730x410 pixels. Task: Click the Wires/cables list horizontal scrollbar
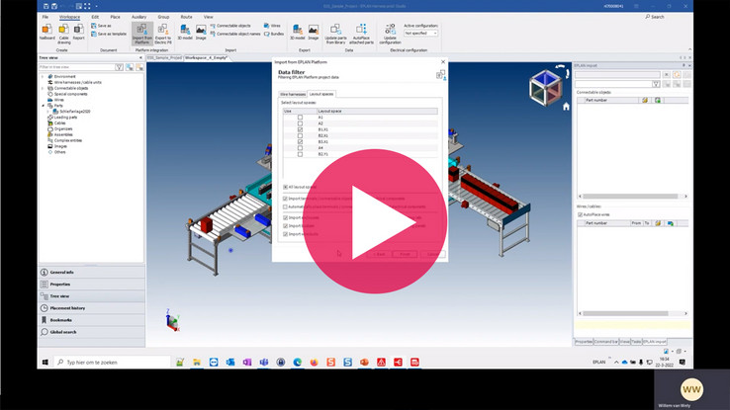(x=632, y=314)
